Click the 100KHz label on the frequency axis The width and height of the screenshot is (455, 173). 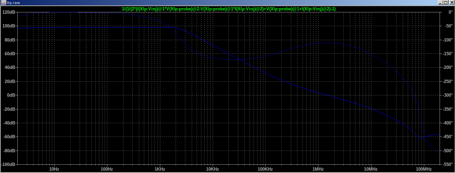pos(265,169)
